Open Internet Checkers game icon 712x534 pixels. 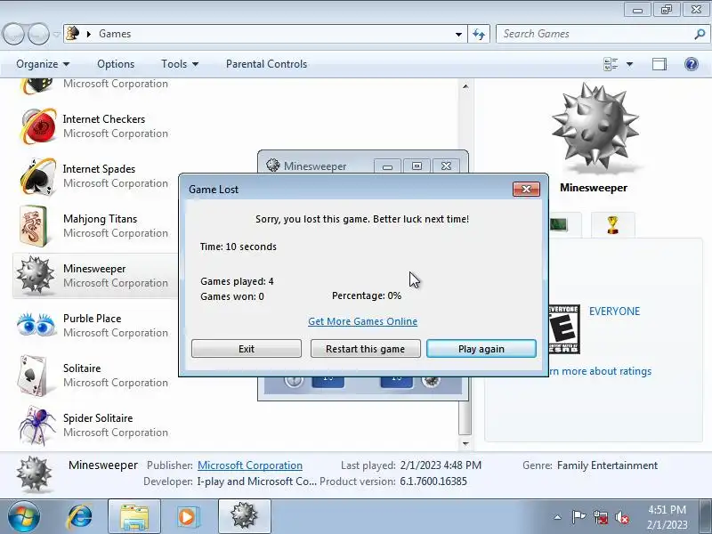click(x=38, y=126)
